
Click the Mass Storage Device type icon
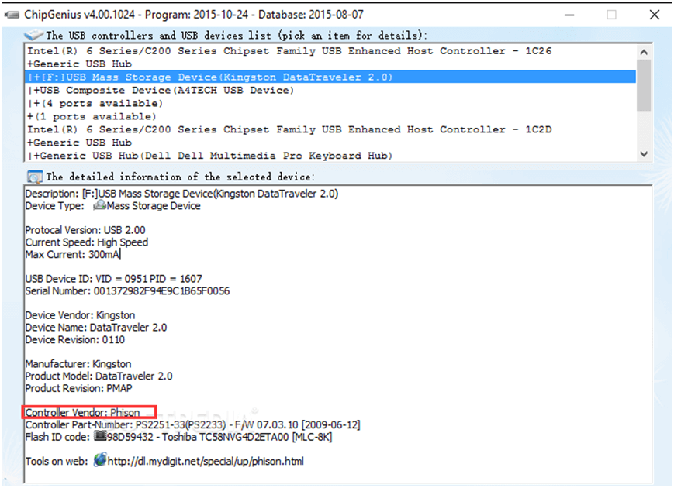point(100,206)
